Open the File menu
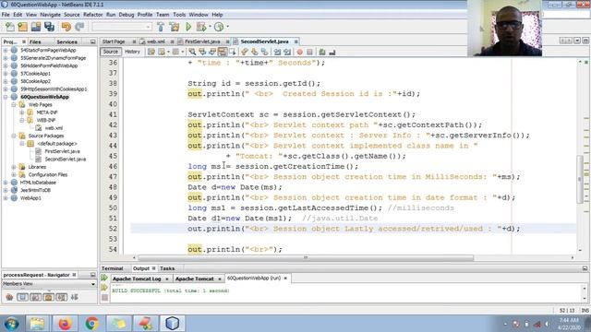This screenshot has width=591, height=332. coord(6,15)
